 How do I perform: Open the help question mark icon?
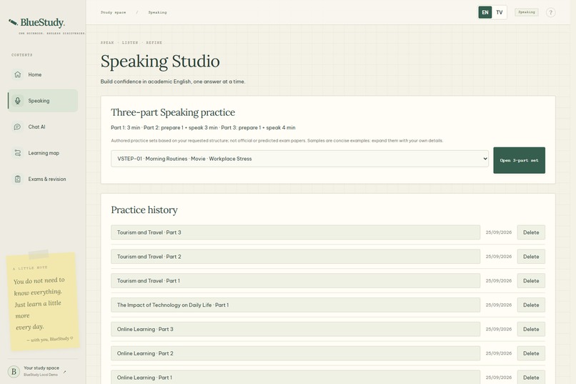coord(550,12)
